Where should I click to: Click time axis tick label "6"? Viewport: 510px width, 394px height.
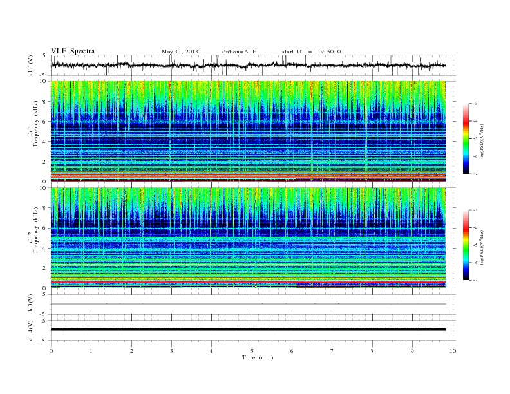292,351
